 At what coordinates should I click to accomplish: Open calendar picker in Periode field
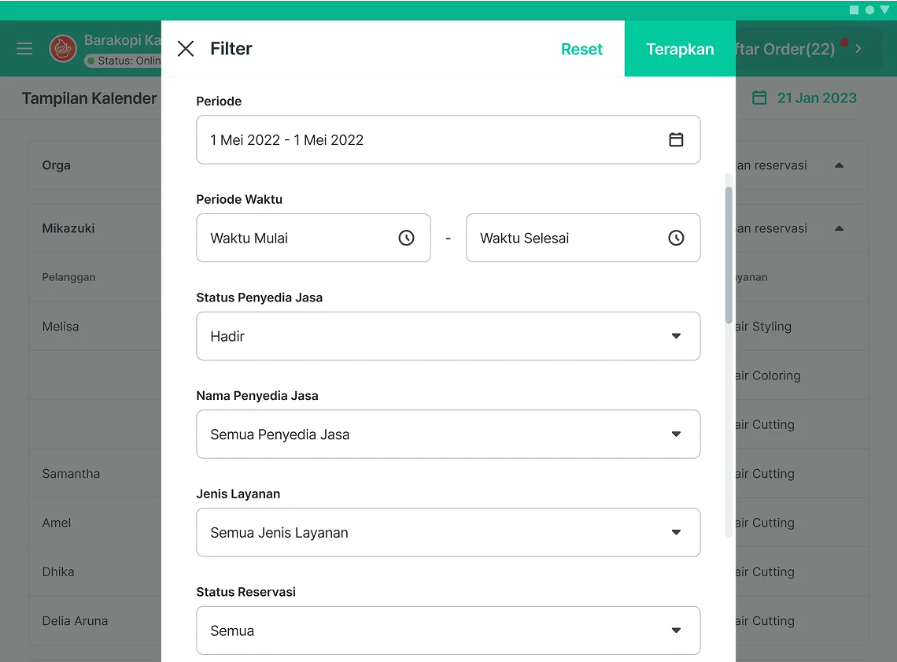pyautogui.click(x=676, y=140)
